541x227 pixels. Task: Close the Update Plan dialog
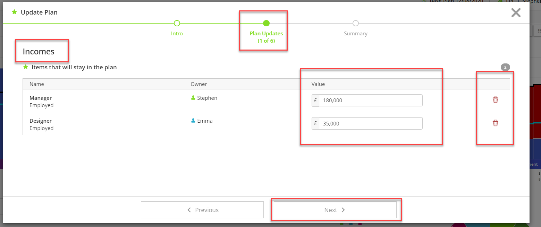516,12
